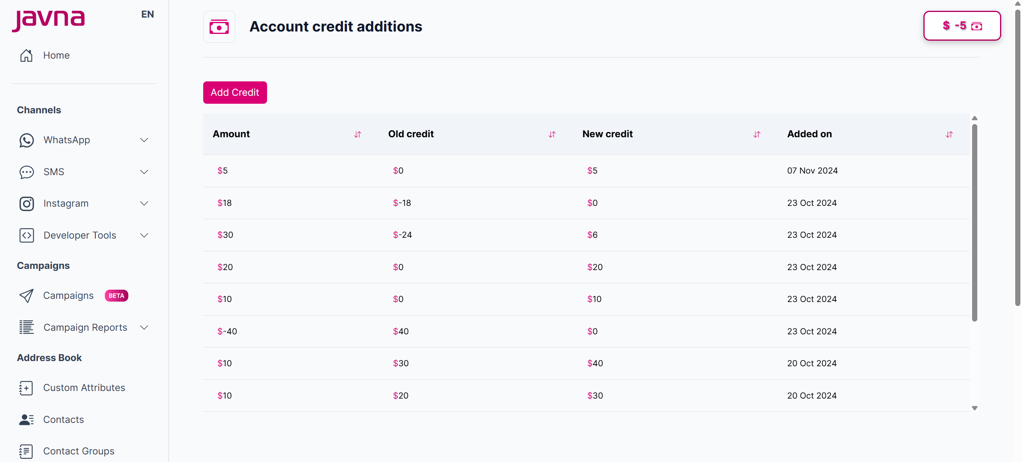The image size is (1022, 462).
Task: Click the Custom Attributes plus icon
Action: tap(26, 388)
